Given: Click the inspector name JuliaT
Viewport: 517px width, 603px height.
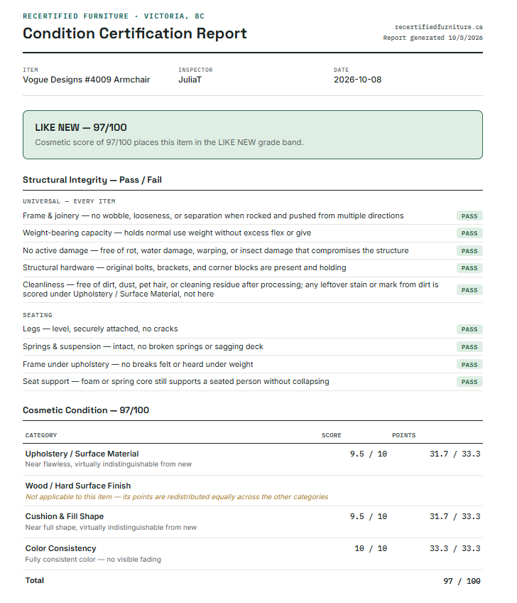Looking at the screenshot, I should pos(190,80).
